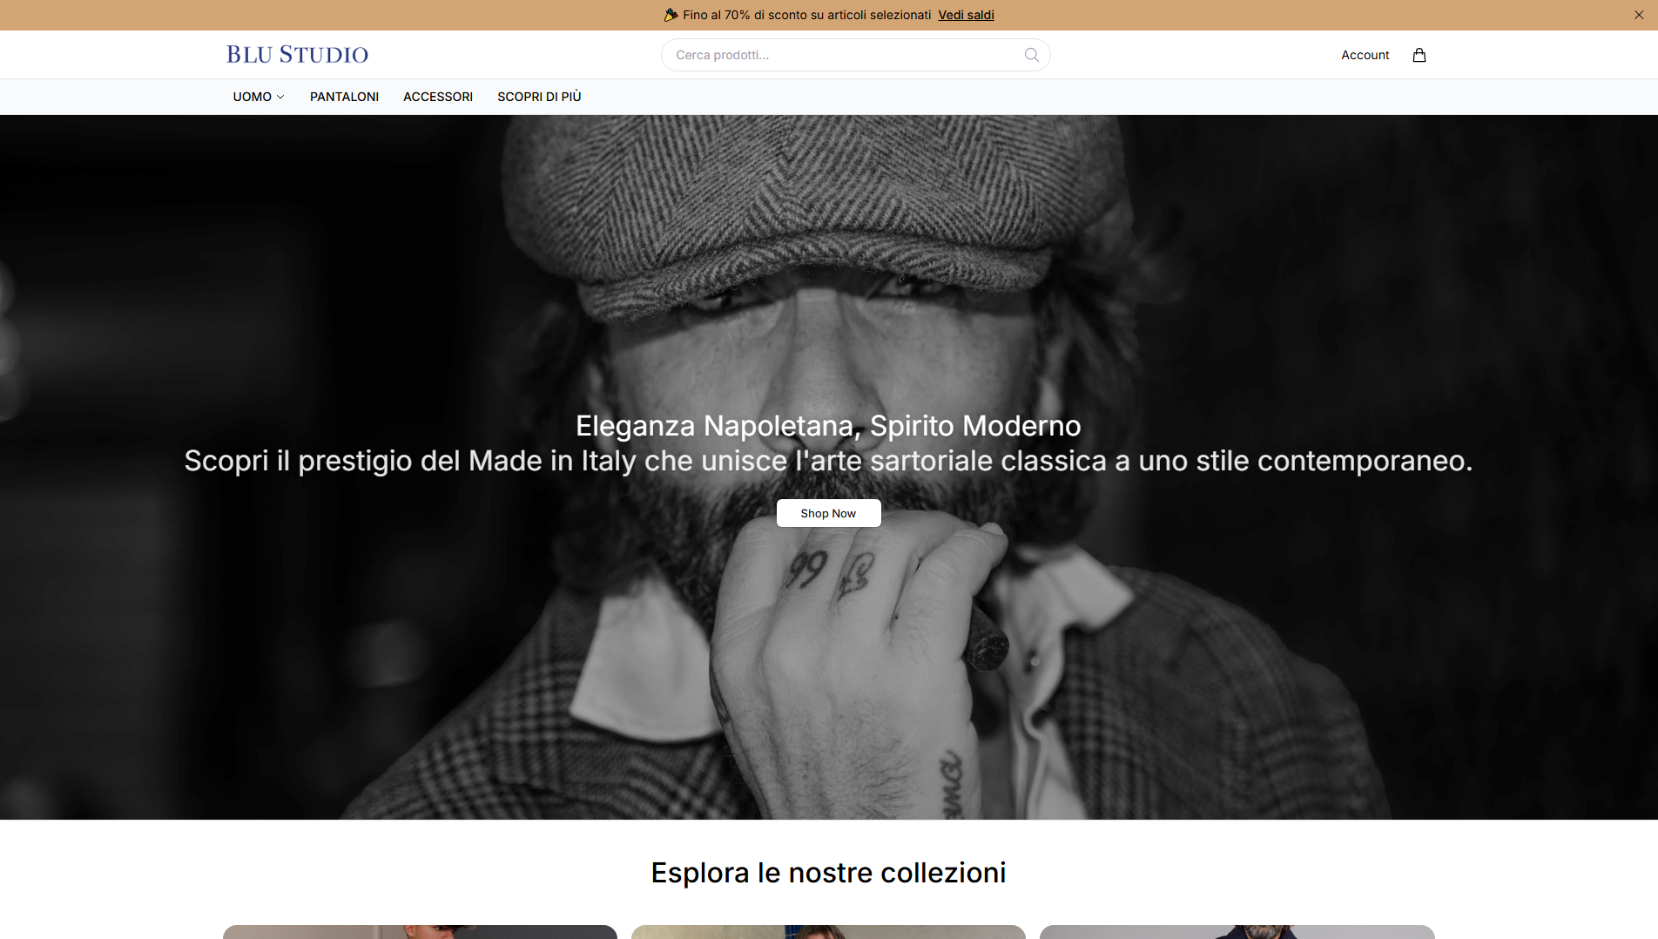1658x939 pixels.
Task: Open SCOPRI DI PIÙ menu
Action: point(539,97)
